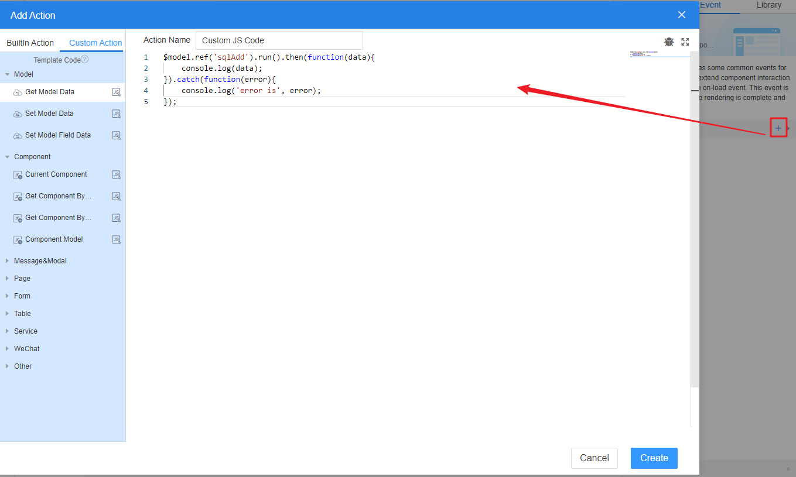
Task: Expand the Other group
Action: 8,366
